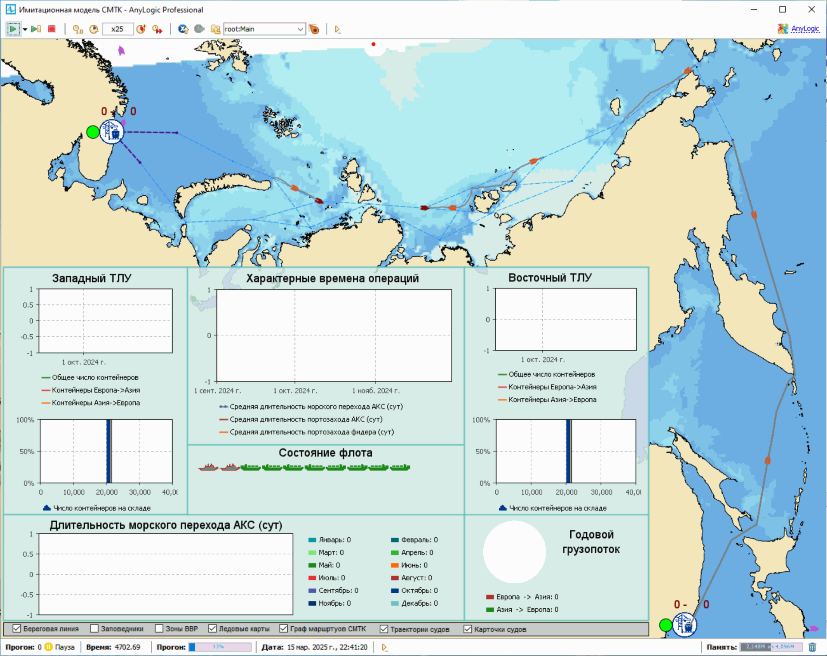The image size is (827, 656).
Task: Click the Годовой грузопоток pie chart
Action: tap(514, 552)
